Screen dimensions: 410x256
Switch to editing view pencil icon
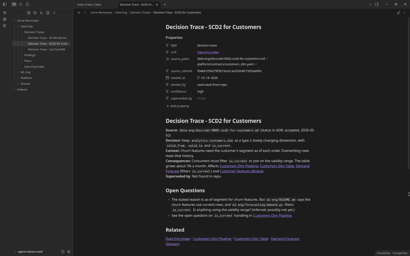pyautogui.click(x=398, y=12)
